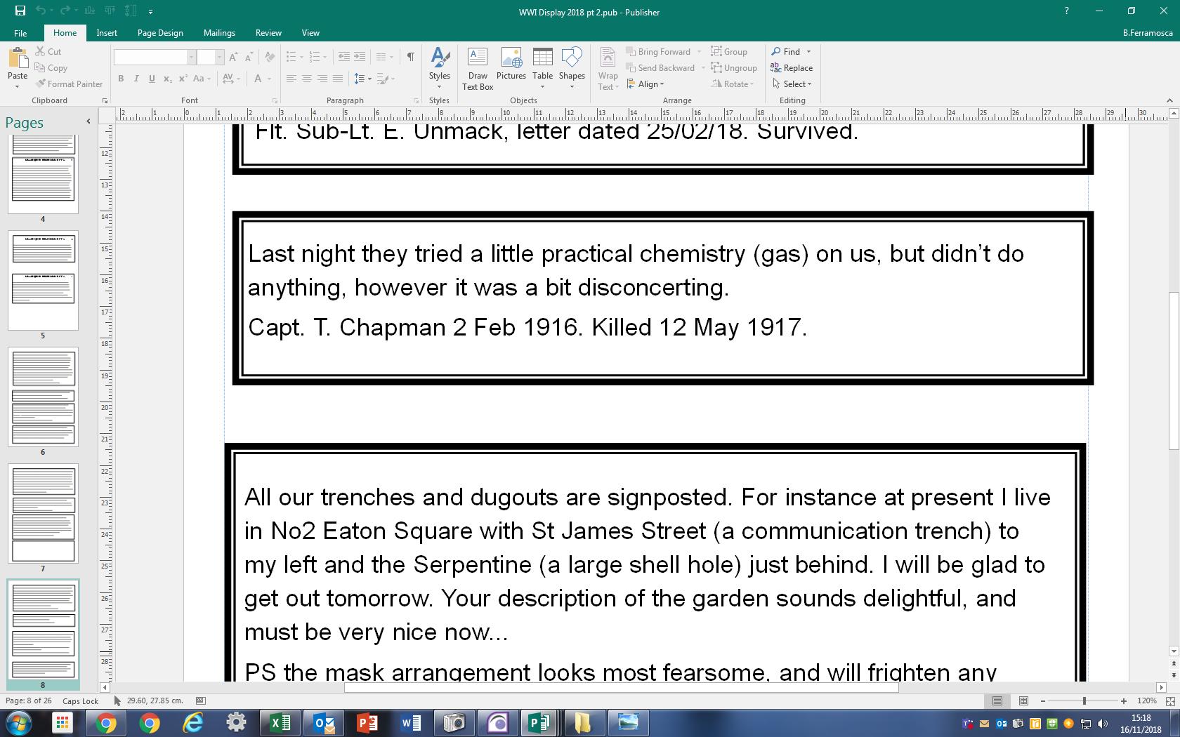This screenshot has width=1180, height=737.
Task: Switch to the Review tab
Action: click(268, 32)
